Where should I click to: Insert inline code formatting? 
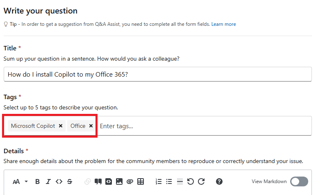click(x=59, y=181)
